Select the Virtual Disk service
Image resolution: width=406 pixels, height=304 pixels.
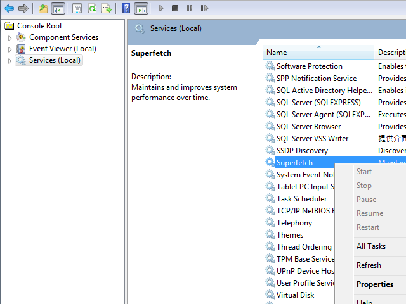tap(295, 294)
